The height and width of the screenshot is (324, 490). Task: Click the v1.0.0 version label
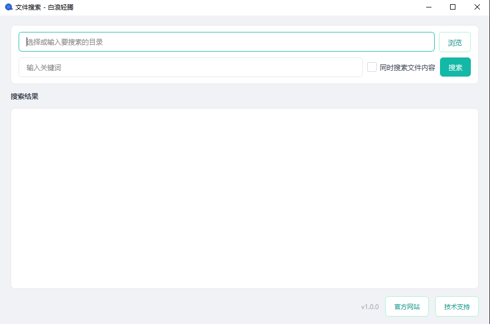point(370,307)
